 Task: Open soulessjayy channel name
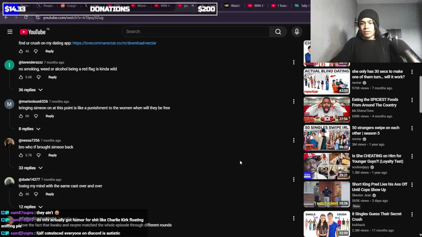click(361, 167)
